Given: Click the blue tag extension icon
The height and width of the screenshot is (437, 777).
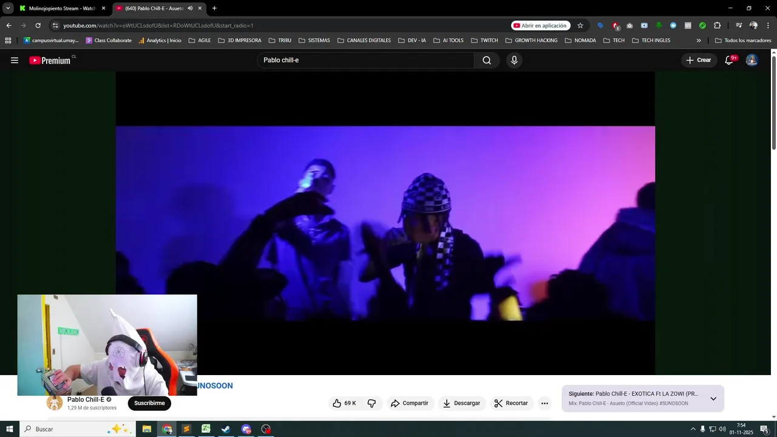Looking at the screenshot, I should [600, 25].
